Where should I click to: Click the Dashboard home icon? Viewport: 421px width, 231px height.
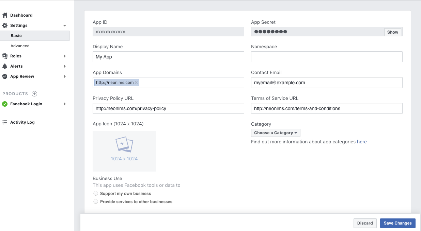click(5, 15)
